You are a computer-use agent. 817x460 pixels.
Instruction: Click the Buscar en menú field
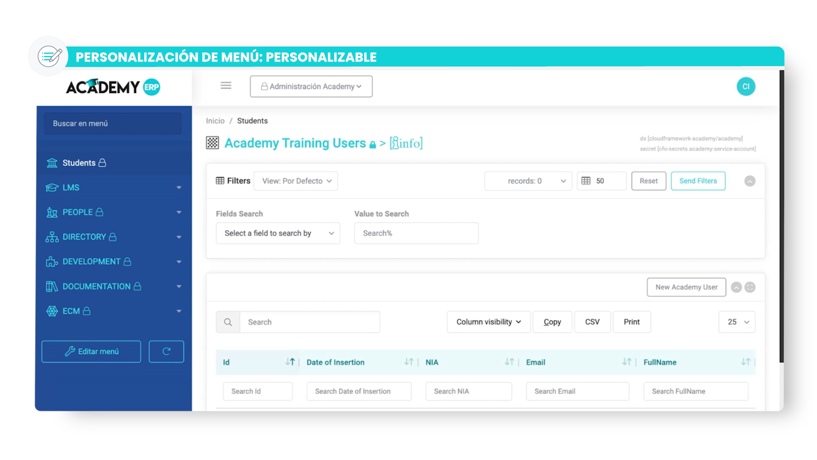[113, 124]
